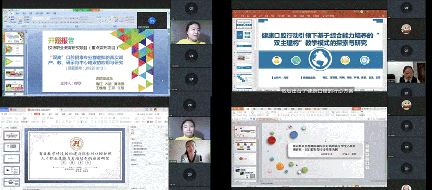Viewport: 432px width, 190px height.
Task: Click the plus new-tab button in the 有效教学情境 WPS title bar
Action: (x=62, y=110)
